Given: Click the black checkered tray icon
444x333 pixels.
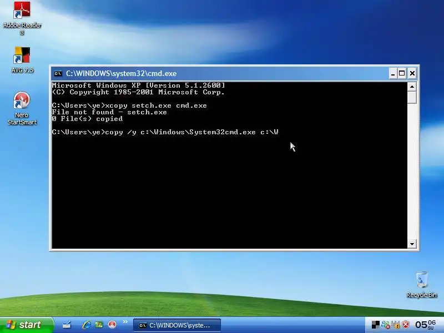Looking at the screenshot, I should point(376,325).
